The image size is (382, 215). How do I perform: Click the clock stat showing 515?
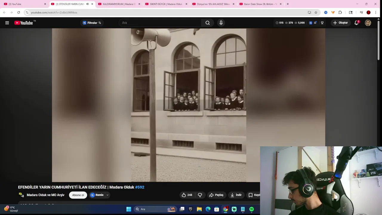(280, 23)
